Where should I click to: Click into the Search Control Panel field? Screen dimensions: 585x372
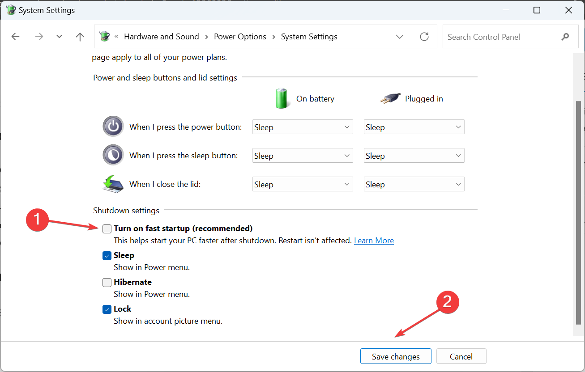click(510, 37)
